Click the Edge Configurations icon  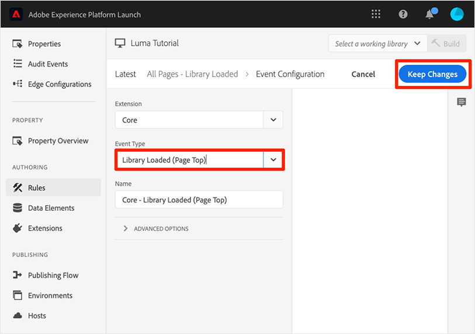(18, 83)
